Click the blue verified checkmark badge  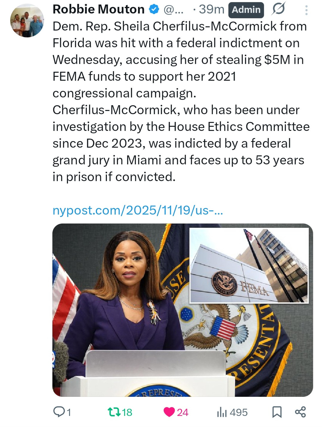tap(154, 10)
